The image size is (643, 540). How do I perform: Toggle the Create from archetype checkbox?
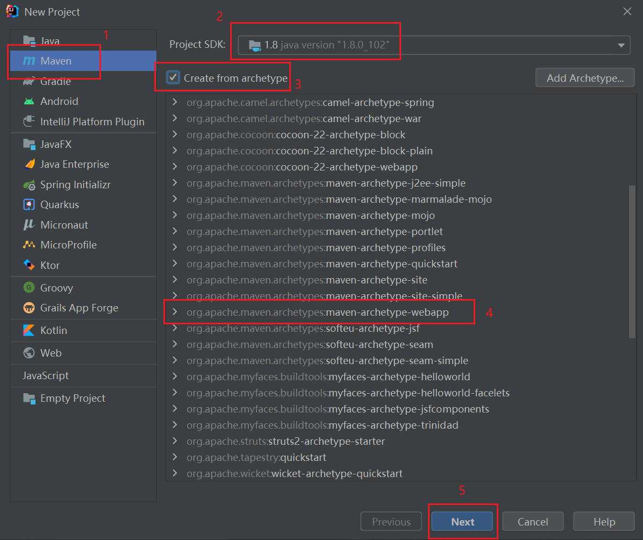coord(173,77)
